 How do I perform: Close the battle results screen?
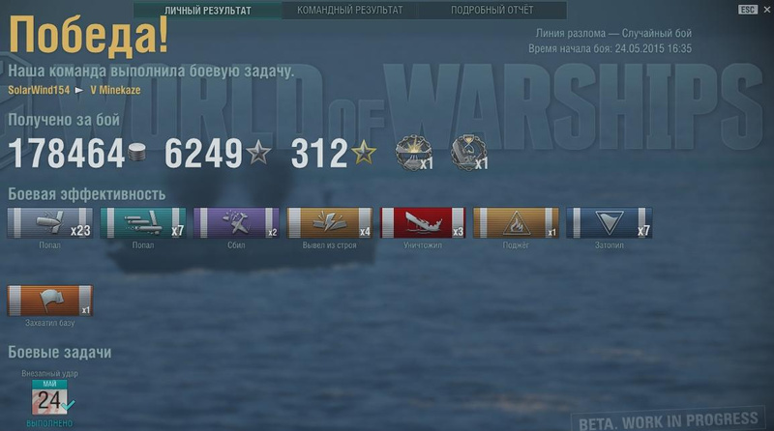coord(767,10)
